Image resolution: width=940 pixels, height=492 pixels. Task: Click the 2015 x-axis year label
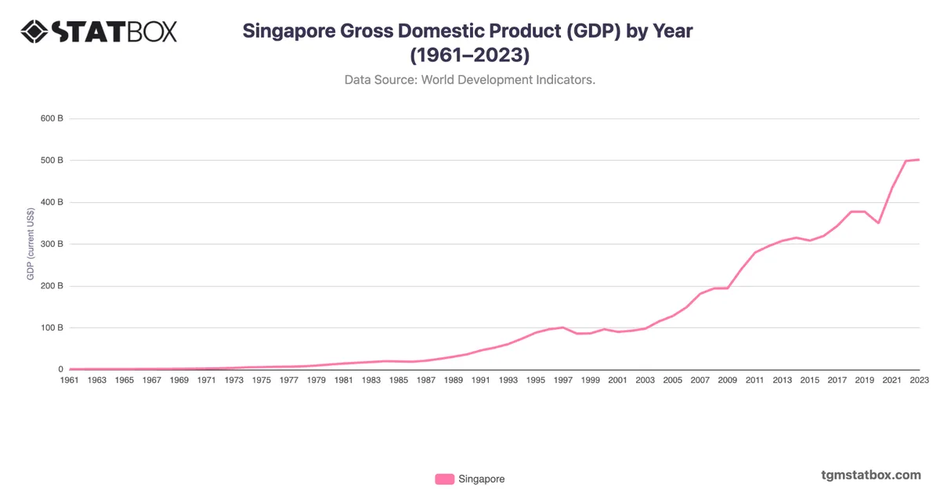[810, 380]
